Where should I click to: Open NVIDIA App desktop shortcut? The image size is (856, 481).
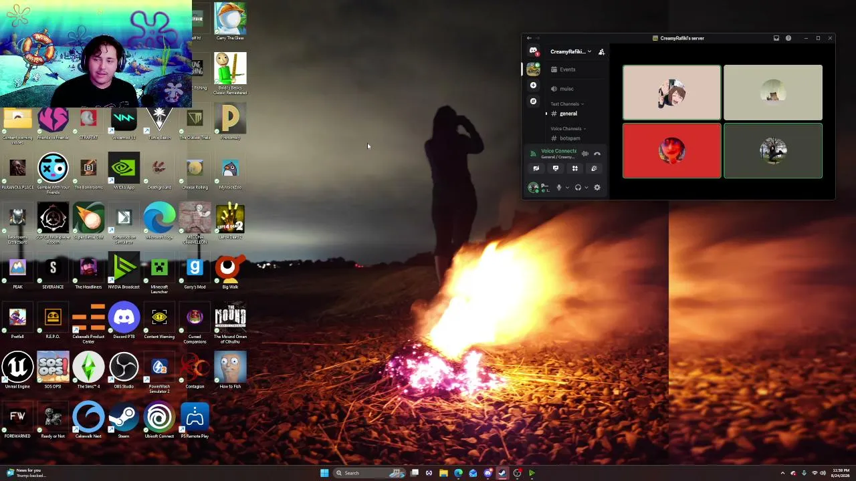pyautogui.click(x=124, y=171)
